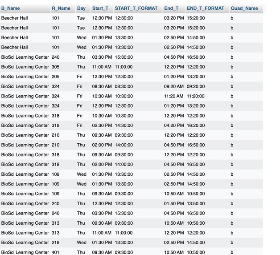
Task: Click the 11:20 AM end time cell
Action: point(174,96)
